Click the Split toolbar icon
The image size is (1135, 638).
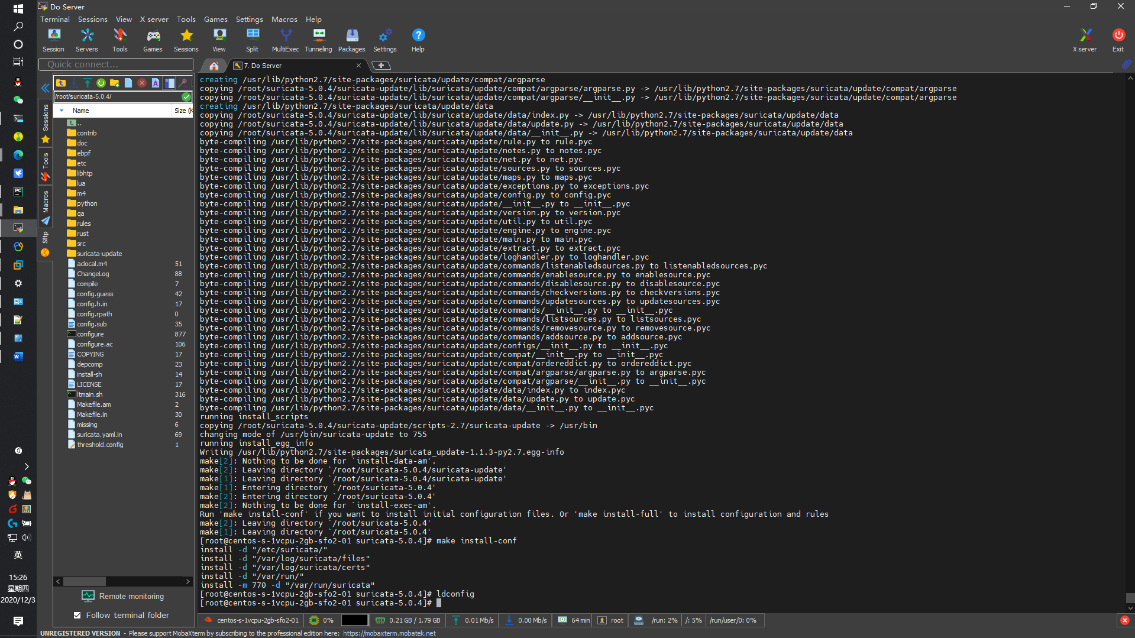pos(252,40)
